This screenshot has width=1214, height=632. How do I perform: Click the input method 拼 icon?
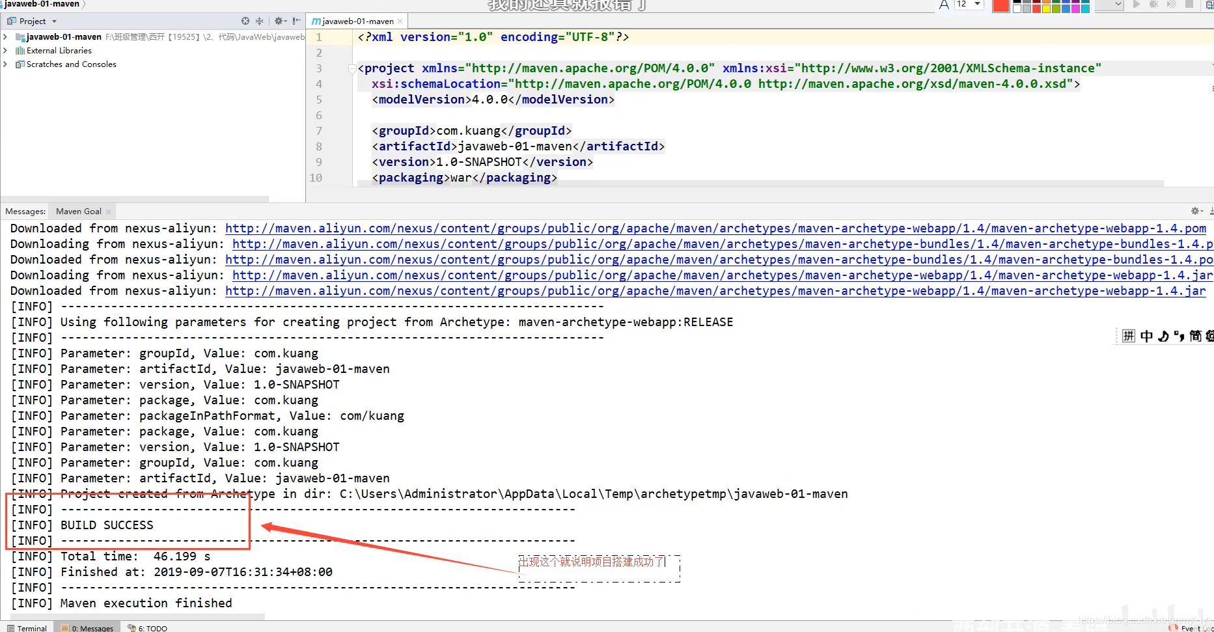[1129, 336]
